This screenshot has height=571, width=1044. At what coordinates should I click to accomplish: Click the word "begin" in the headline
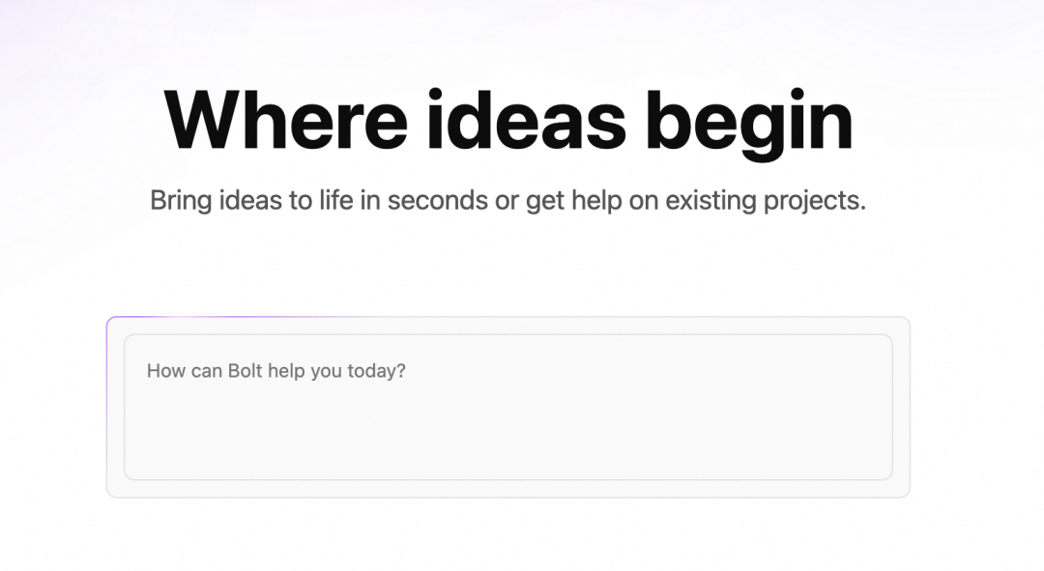[x=749, y=125]
